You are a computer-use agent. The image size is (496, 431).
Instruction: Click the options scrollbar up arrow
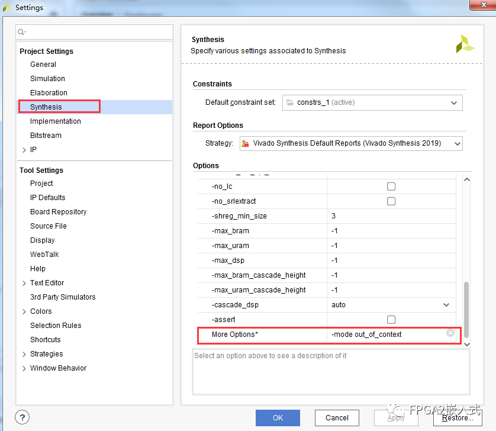tap(466, 179)
